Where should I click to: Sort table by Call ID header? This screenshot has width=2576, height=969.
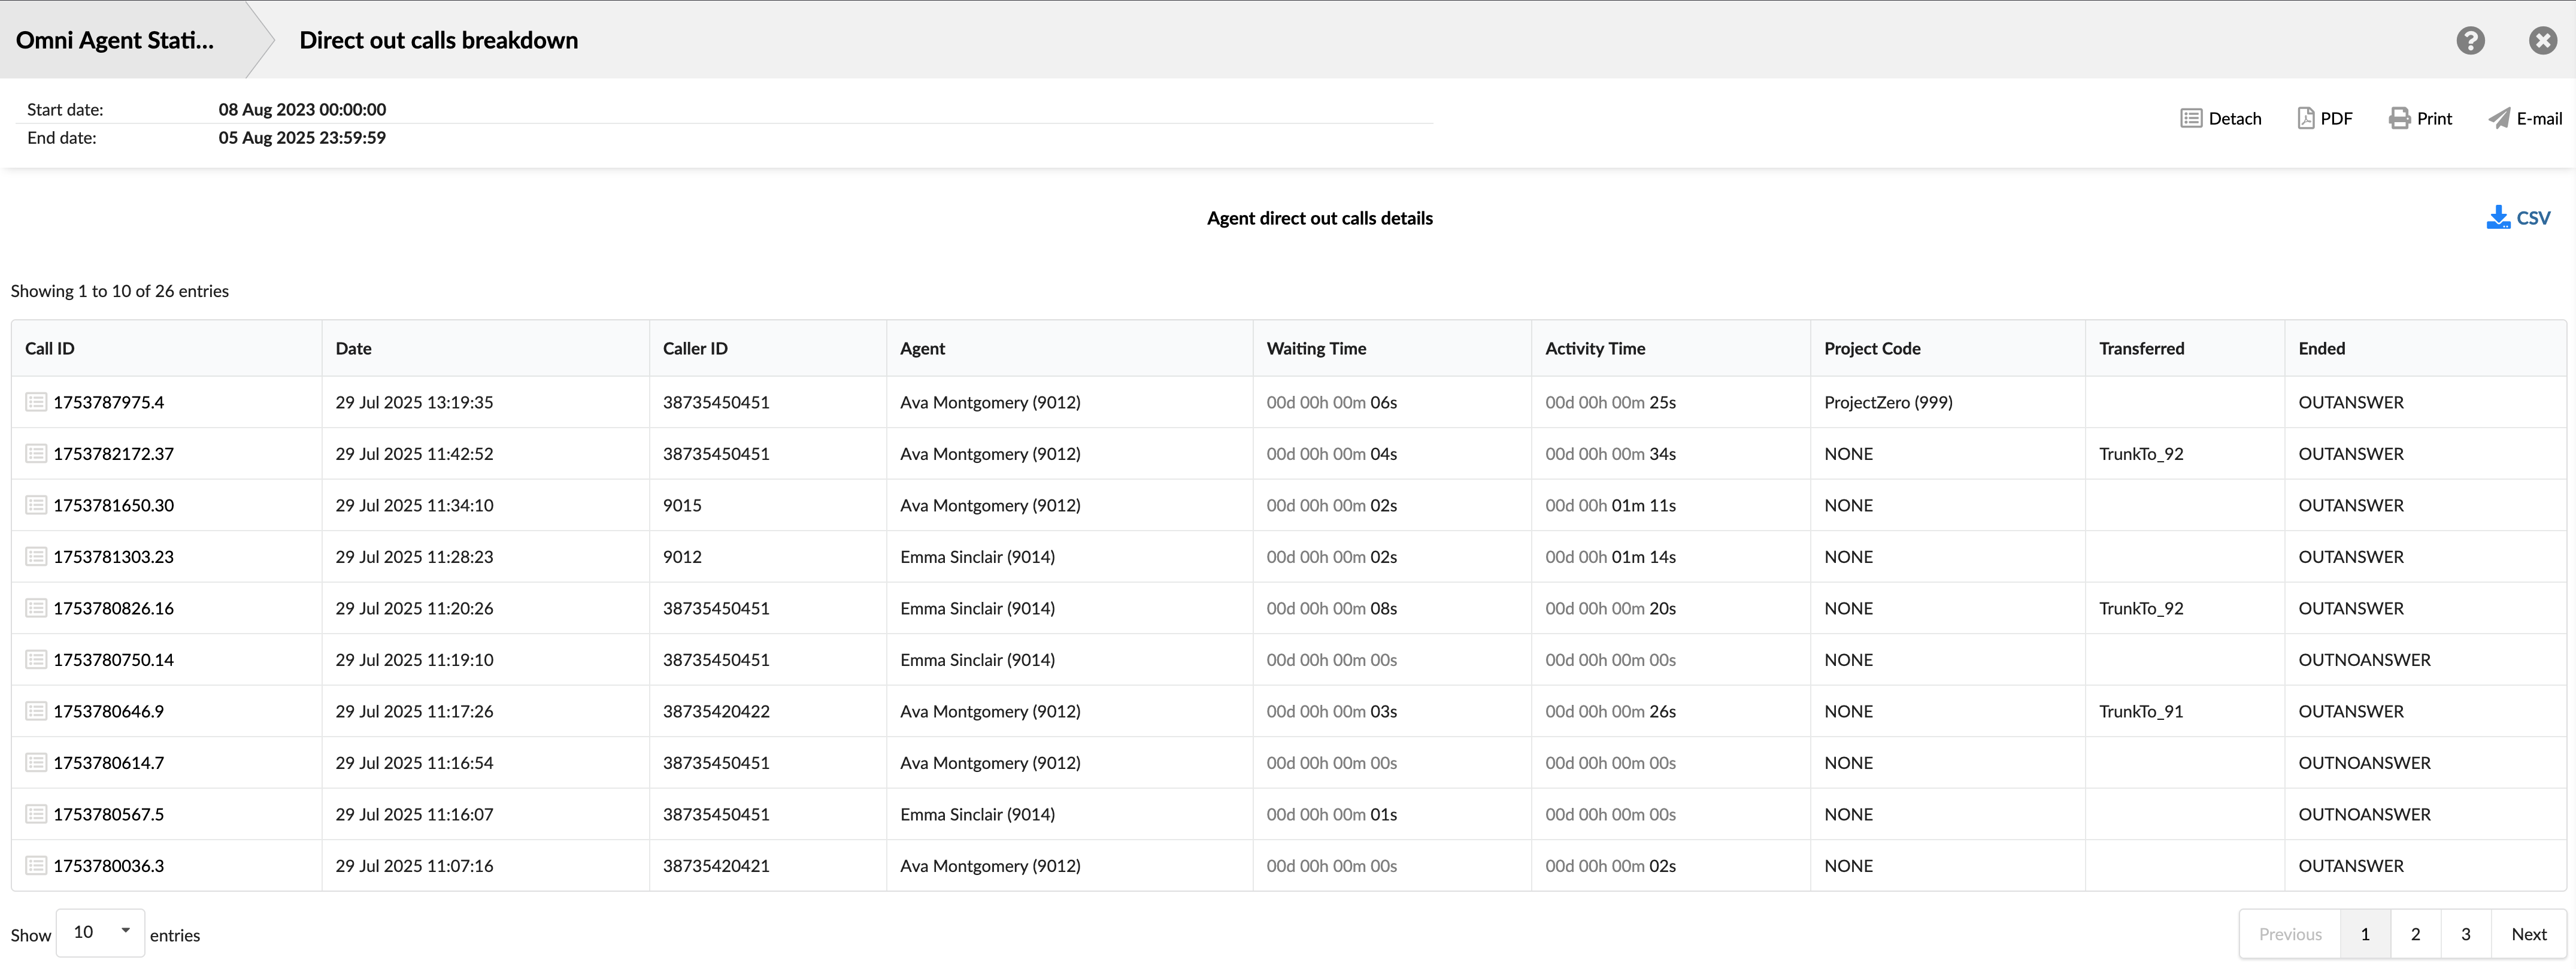(x=50, y=348)
